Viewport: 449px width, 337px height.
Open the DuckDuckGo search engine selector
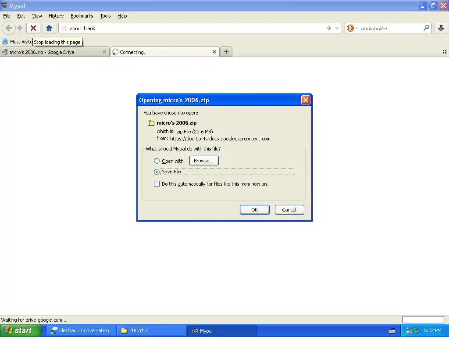[352, 28]
